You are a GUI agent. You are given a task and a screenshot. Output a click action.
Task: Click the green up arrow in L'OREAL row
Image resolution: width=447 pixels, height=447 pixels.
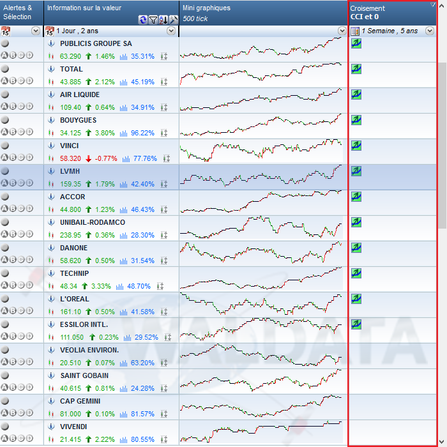click(88, 312)
